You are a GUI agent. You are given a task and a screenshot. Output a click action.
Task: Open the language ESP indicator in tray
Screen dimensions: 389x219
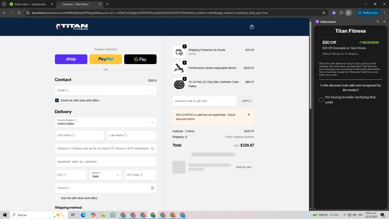[360, 215]
